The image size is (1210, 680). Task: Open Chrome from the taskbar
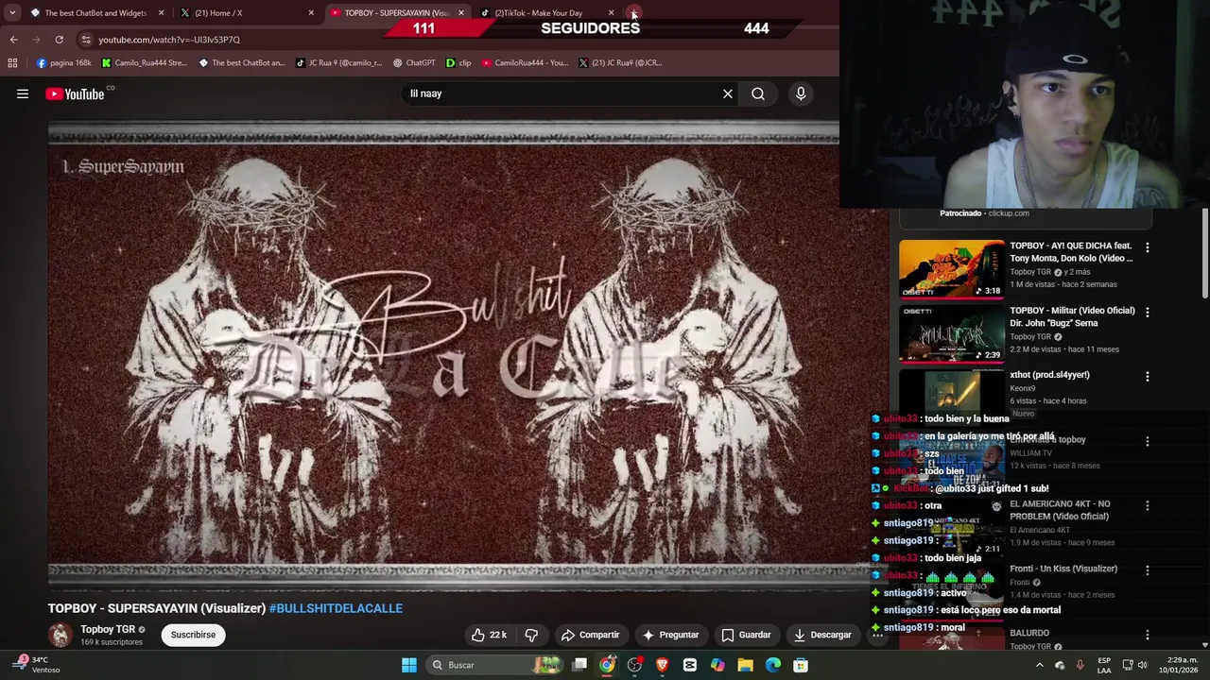[x=607, y=665]
